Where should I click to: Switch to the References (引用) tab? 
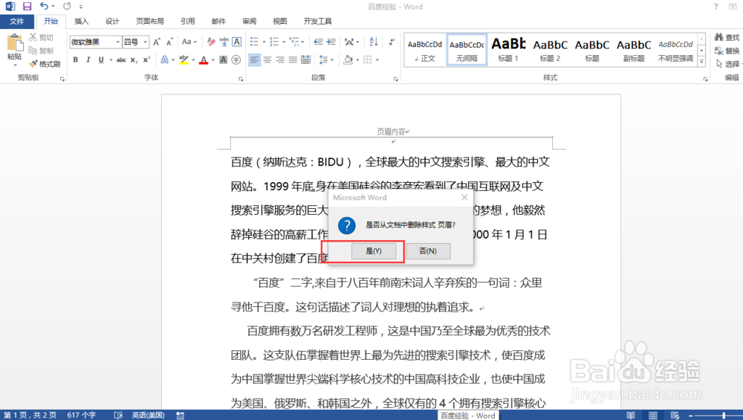pos(188,22)
